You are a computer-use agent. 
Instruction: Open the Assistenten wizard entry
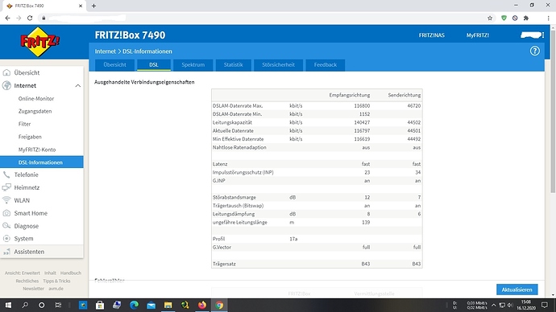click(x=29, y=252)
